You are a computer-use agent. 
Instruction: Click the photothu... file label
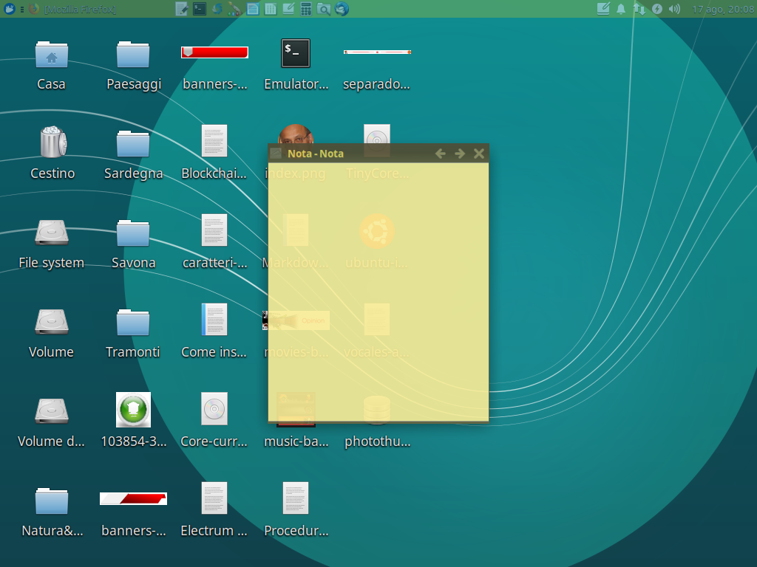pyautogui.click(x=378, y=441)
